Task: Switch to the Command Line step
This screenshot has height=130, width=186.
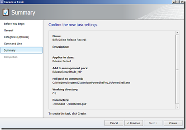Action: click(13, 44)
